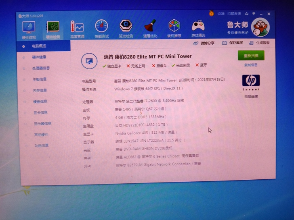Click the 惠普 1495 Q67 motherboard text

[x=141, y=109]
